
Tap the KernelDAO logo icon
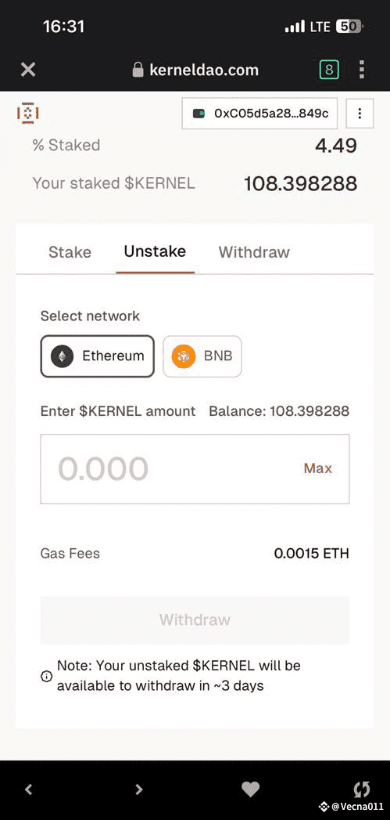click(28, 113)
